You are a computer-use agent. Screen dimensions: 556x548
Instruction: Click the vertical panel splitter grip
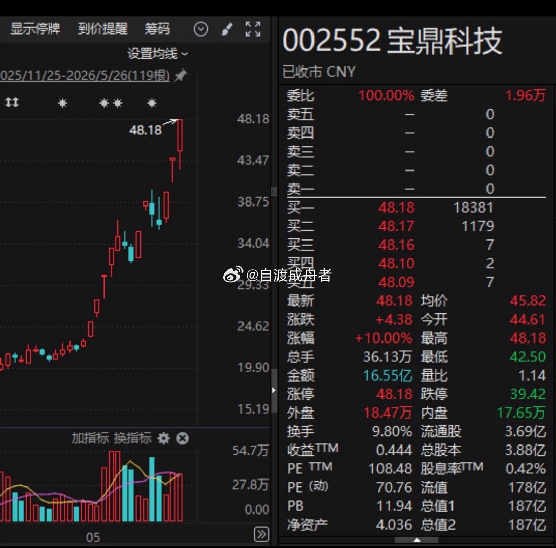[274, 191]
